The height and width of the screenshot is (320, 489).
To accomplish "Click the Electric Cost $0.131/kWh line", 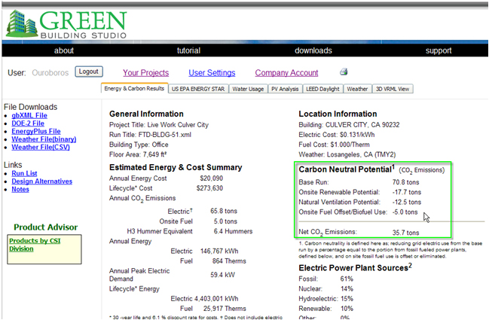I will pyautogui.click(x=337, y=135).
